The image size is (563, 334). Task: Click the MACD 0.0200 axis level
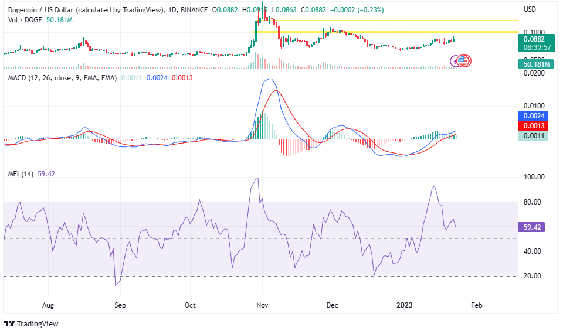(x=534, y=73)
